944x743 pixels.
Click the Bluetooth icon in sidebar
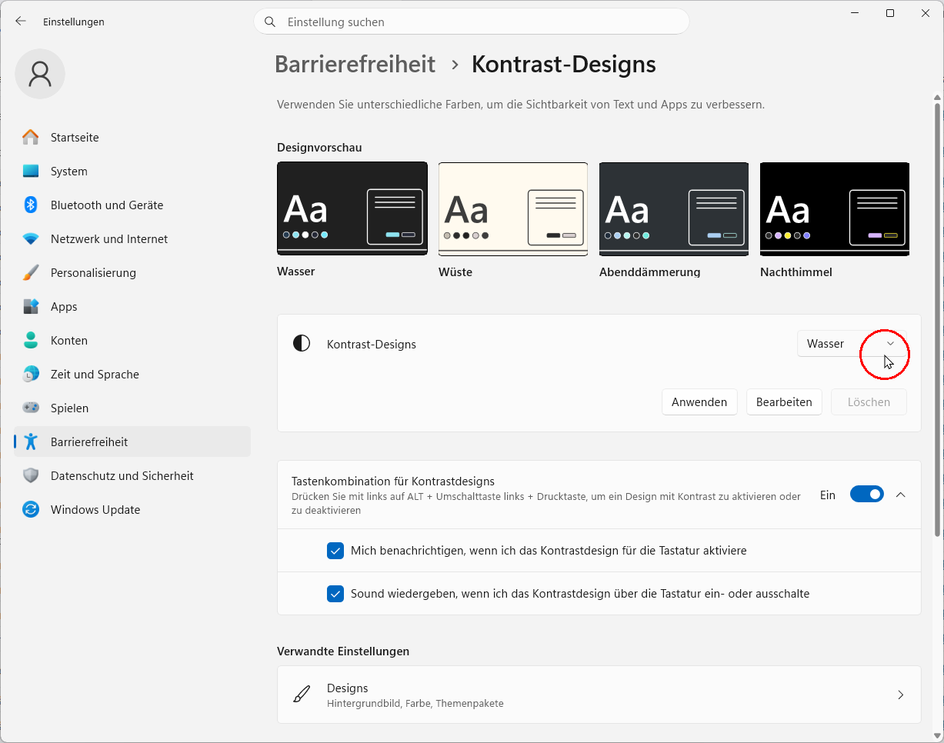pyautogui.click(x=31, y=205)
